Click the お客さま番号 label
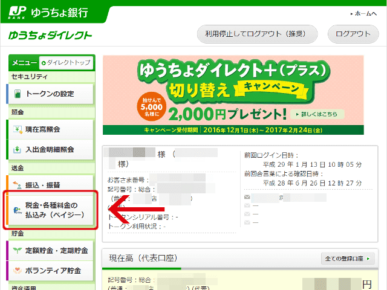 click(128, 180)
